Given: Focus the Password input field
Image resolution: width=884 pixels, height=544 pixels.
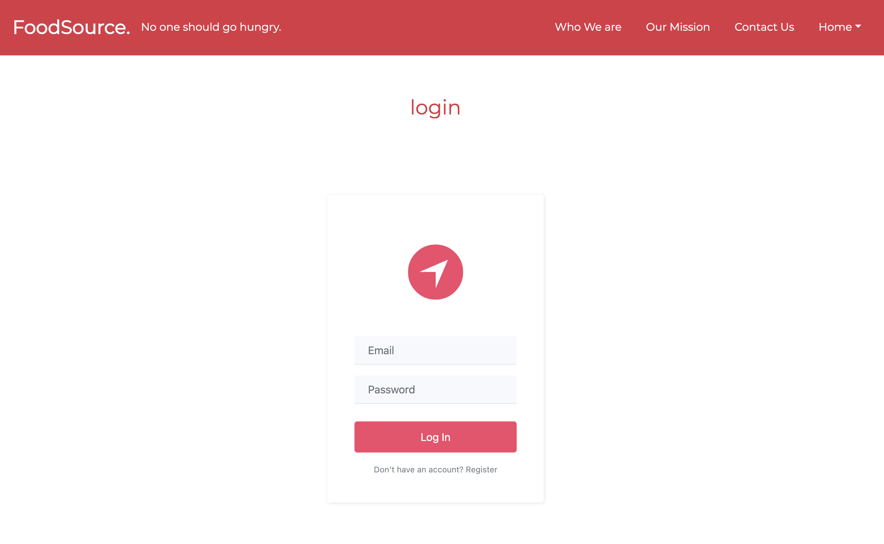Looking at the screenshot, I should click(435, 389).
